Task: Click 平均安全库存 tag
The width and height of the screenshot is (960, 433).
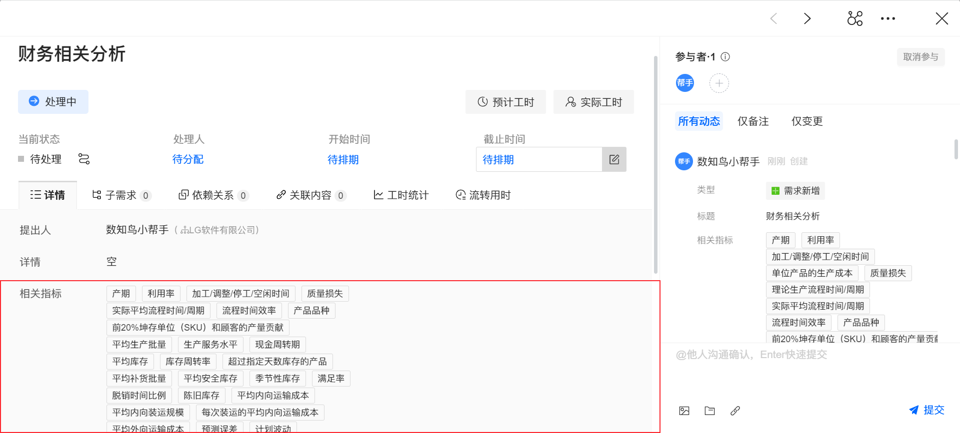Action: (210, 379)
